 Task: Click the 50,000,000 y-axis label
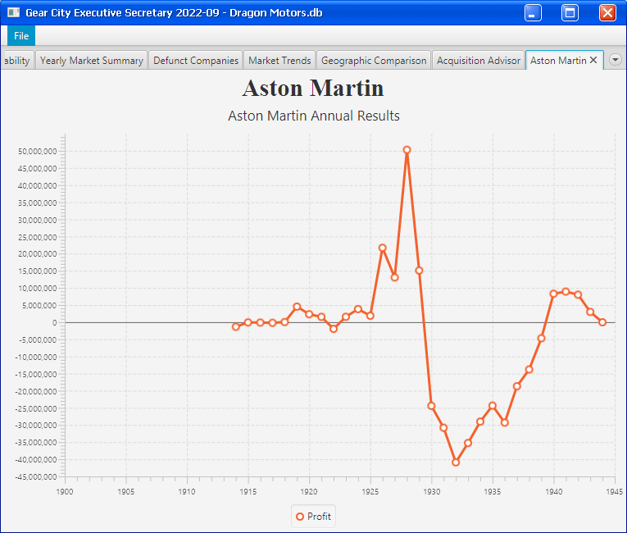pyautogui.click(x=37, y=151)
